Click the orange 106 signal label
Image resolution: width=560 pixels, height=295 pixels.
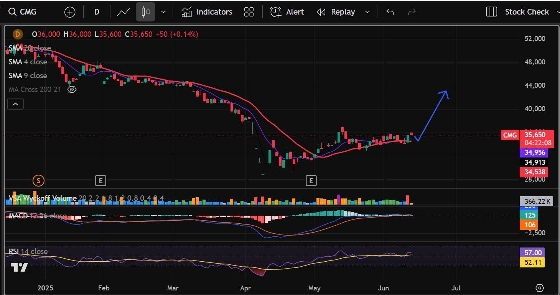click(529, 225)
